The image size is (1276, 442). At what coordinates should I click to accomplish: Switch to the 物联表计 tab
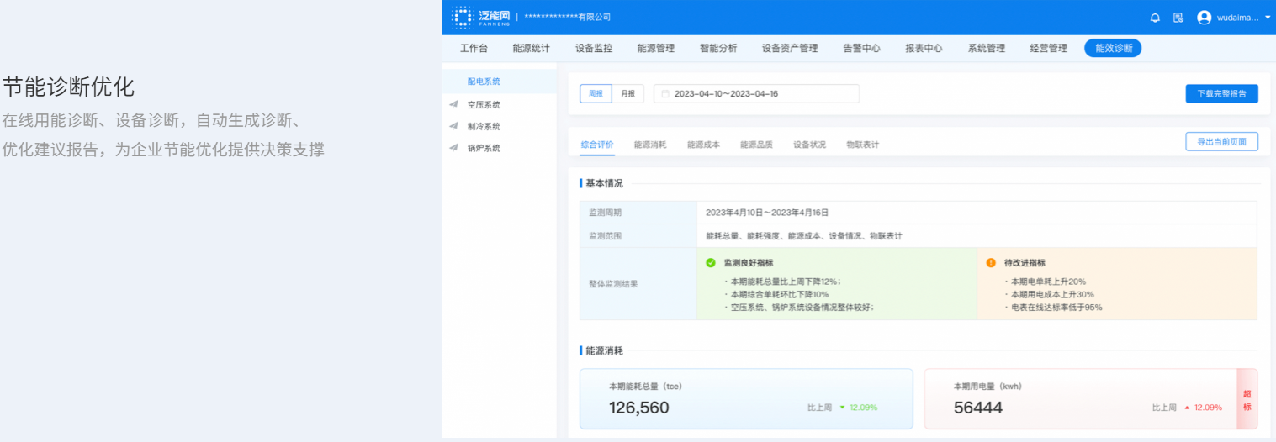click(862, 145)
